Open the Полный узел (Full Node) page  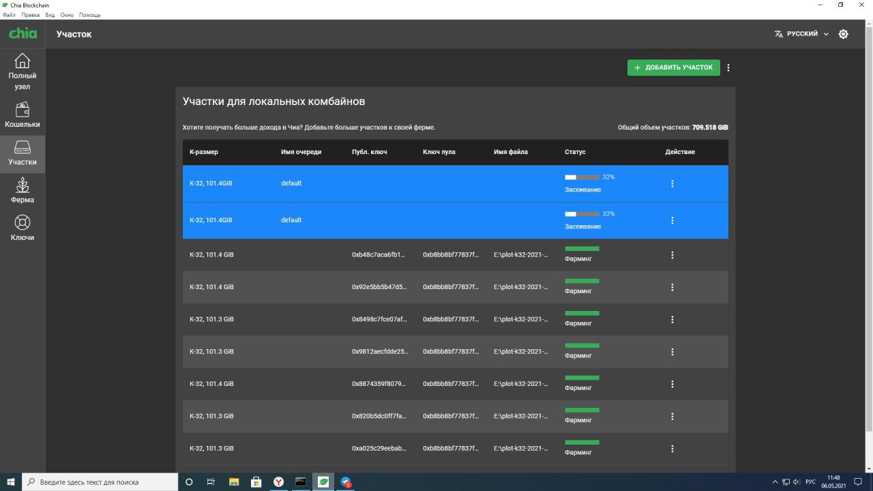click(23, 72)
